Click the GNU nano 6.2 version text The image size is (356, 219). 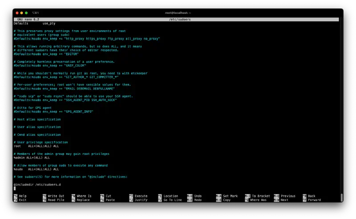point(28,20)
